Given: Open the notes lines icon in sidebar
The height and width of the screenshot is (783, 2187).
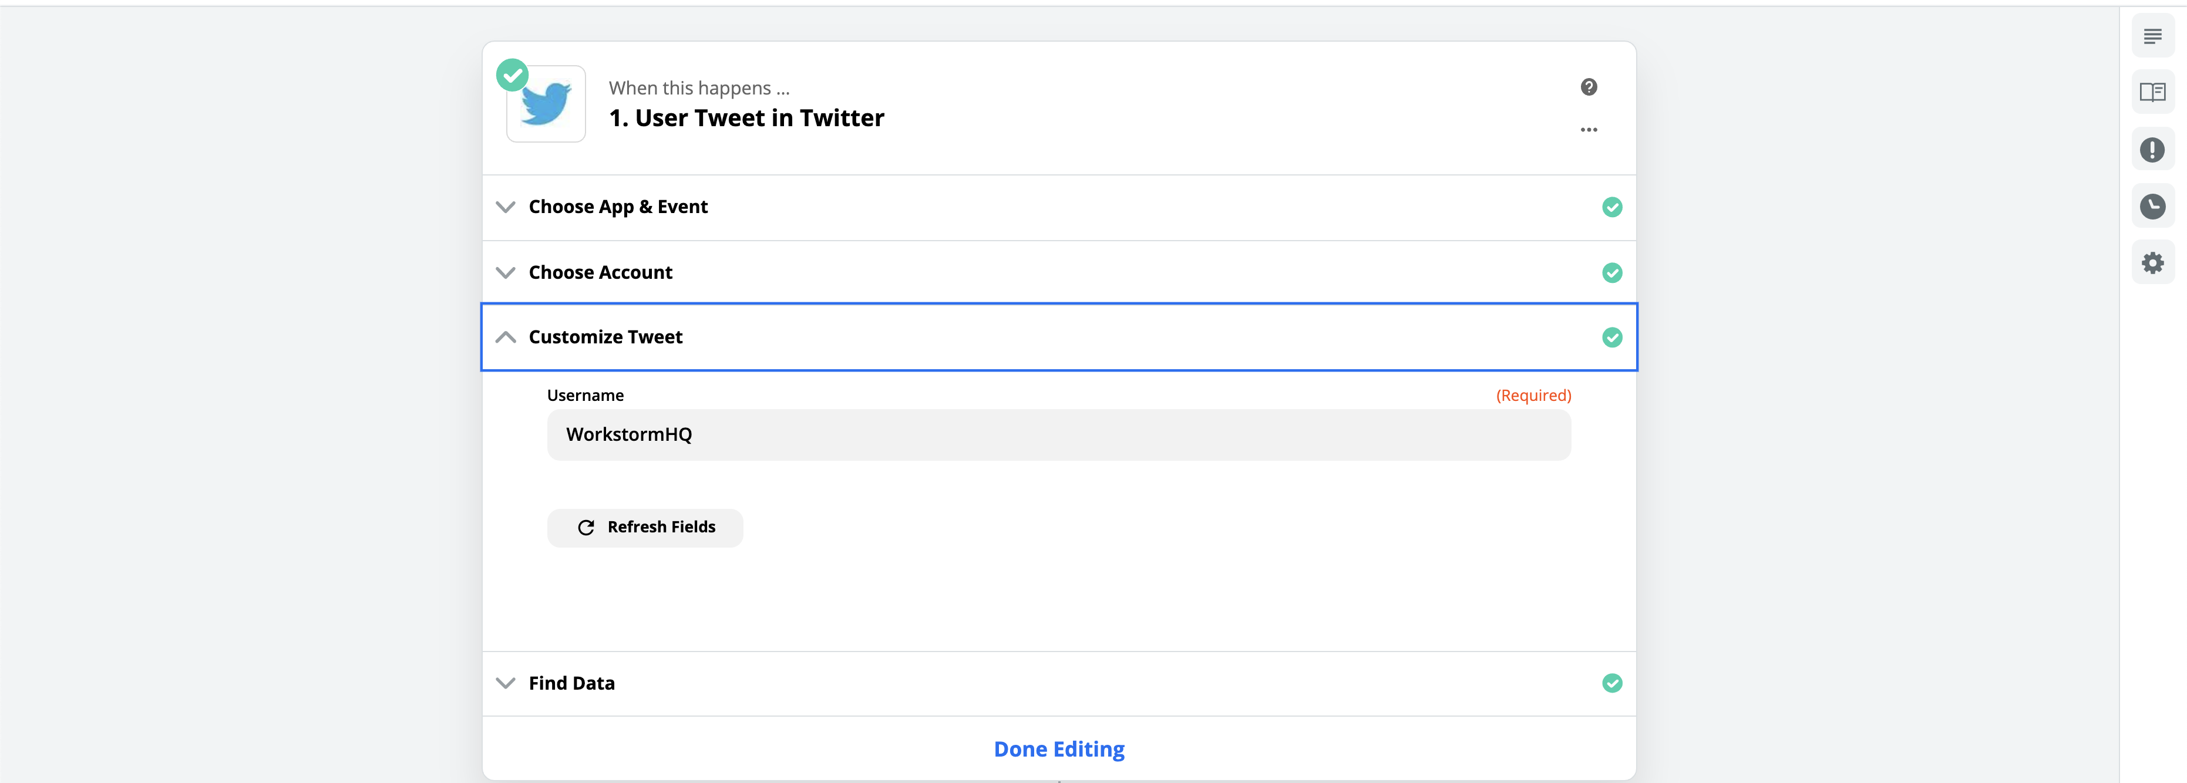Looking at the screenshot, I should (x=2152, y=36).
